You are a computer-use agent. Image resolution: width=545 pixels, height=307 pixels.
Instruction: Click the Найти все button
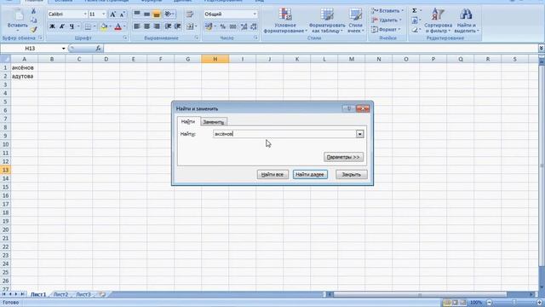point(272,174)
